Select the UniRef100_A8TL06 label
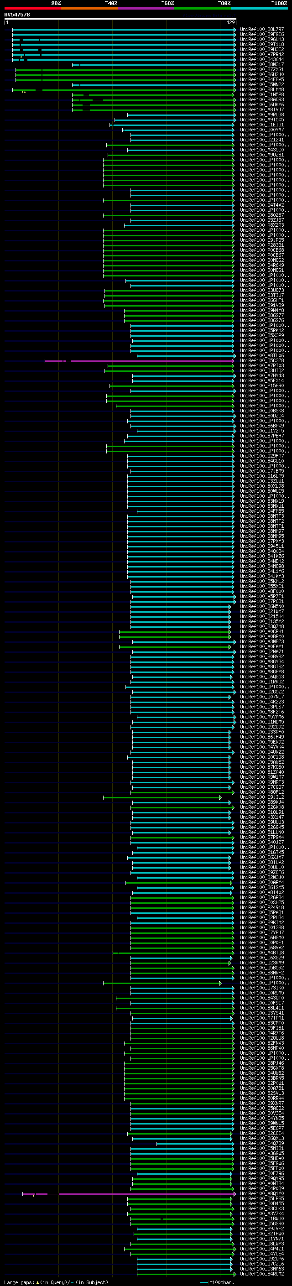The image size is (292, 1286). (x=261, y=355)
